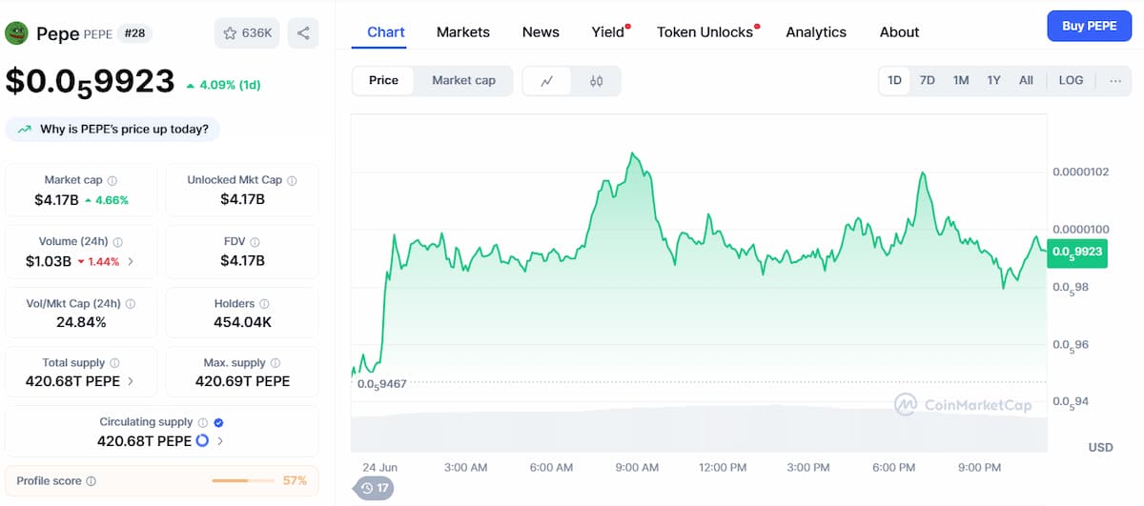Expand the Volume (24h) chevron
Screen dimensions: 1144x506
(x=131, y=261)
